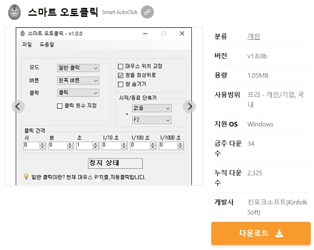Click the small app icon in window title bar
314x250 pixels.
(x=23, y=33)
